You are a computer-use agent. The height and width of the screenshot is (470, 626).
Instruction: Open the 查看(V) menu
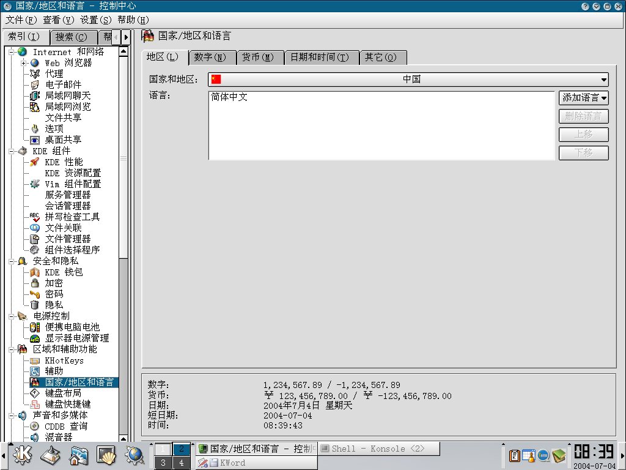click(x=58, y=20)
